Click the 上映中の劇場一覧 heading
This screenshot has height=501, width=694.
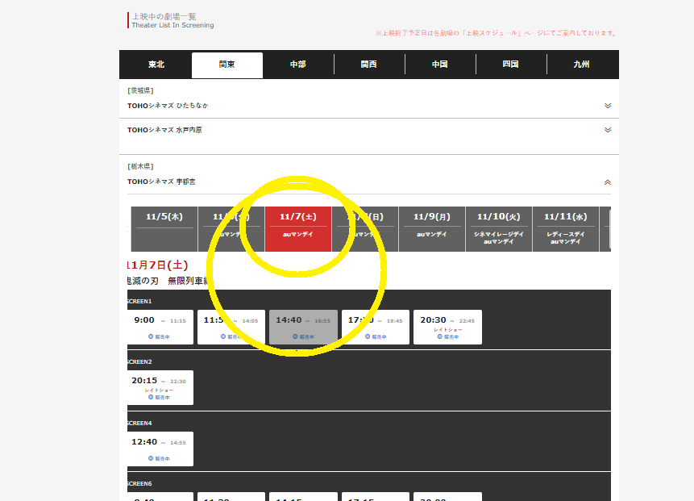pyautogui.click(x=164, y=16)
